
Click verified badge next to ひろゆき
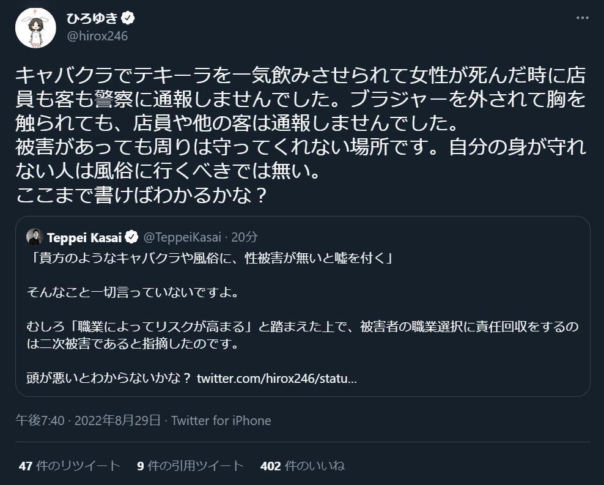[x=129, y=19]
